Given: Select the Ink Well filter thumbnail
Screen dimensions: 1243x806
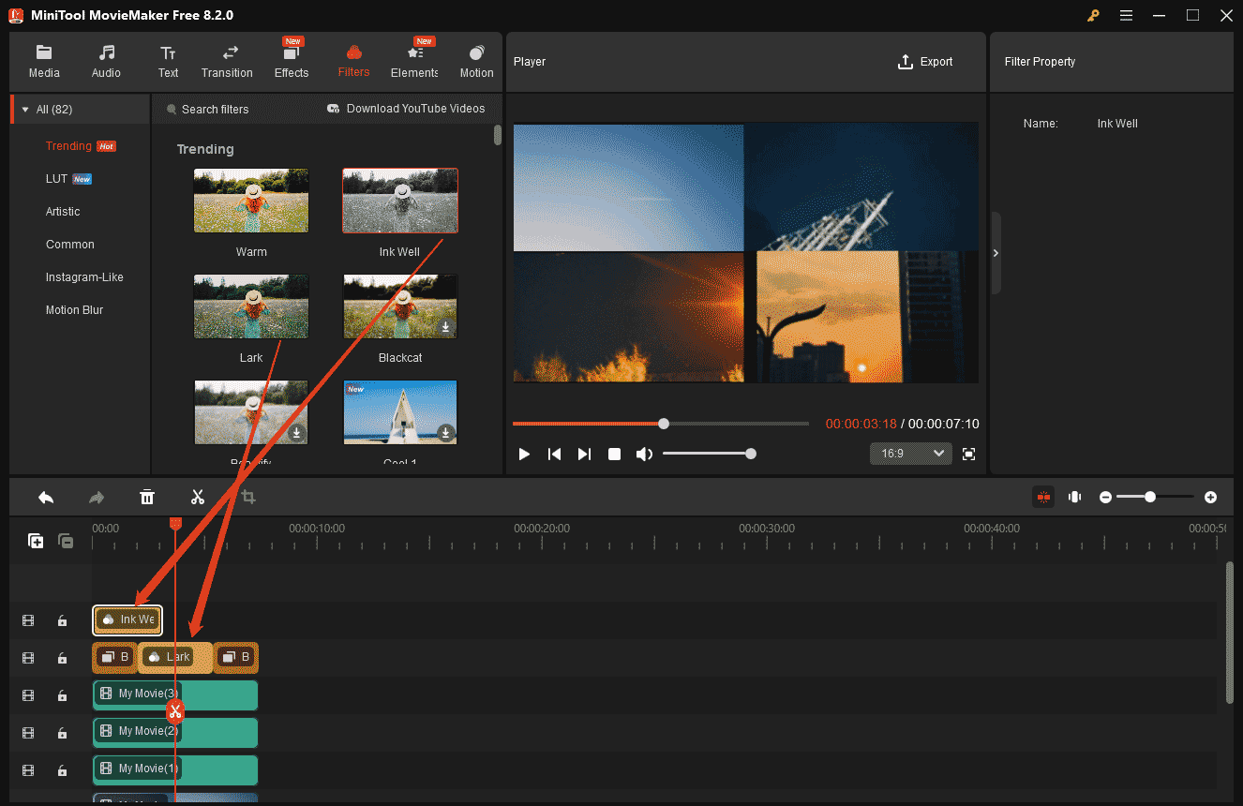Looking at the screenshot, I should tap(400, 201).
